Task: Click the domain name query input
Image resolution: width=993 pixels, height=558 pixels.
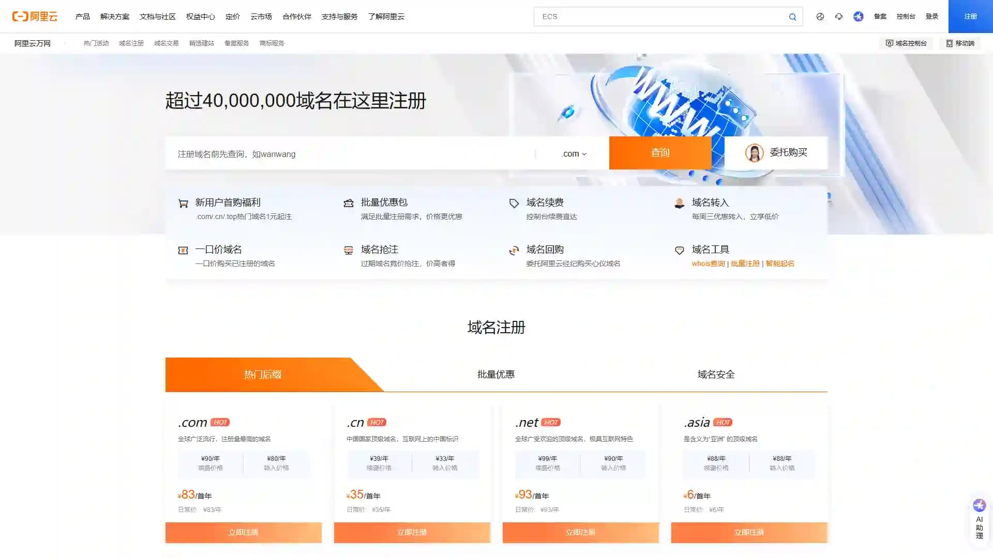Action: click(x=350, y=153)
